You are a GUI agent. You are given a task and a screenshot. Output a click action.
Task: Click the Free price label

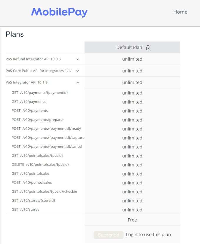click(x=132, y=220)
